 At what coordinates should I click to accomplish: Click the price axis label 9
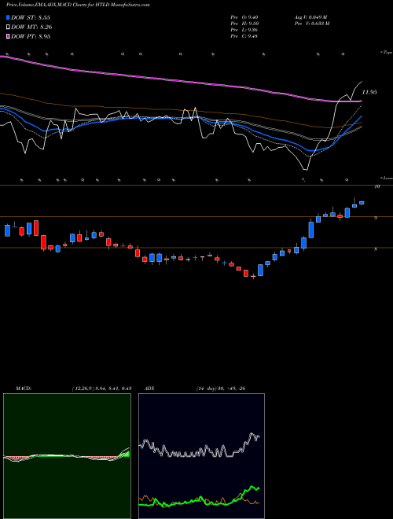click(x=376, y=218)
